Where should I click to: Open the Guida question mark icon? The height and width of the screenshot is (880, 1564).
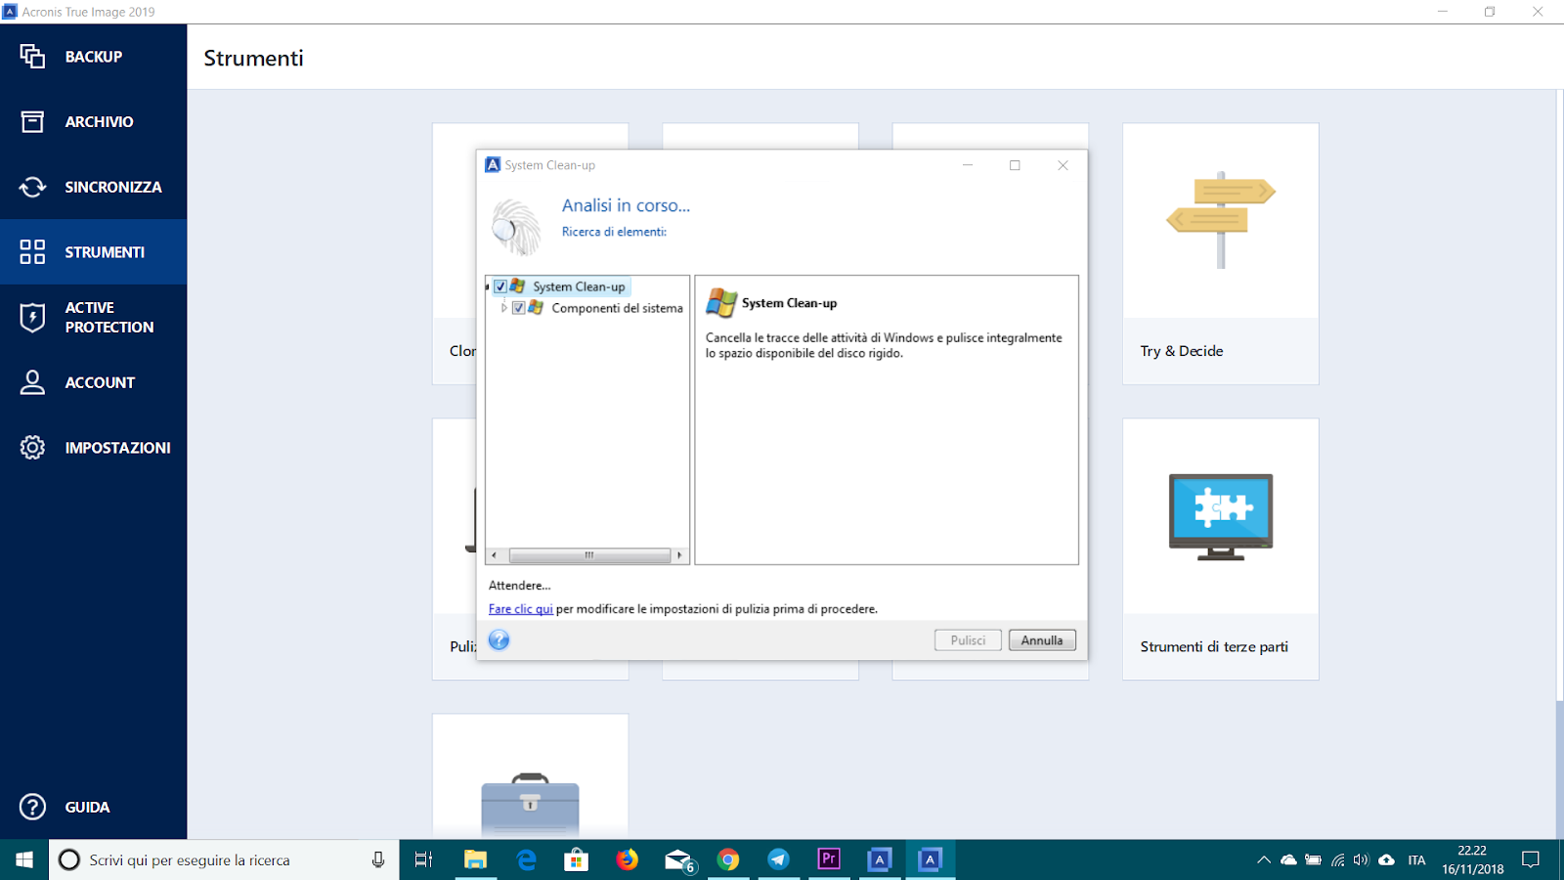(x=32, y=807)
